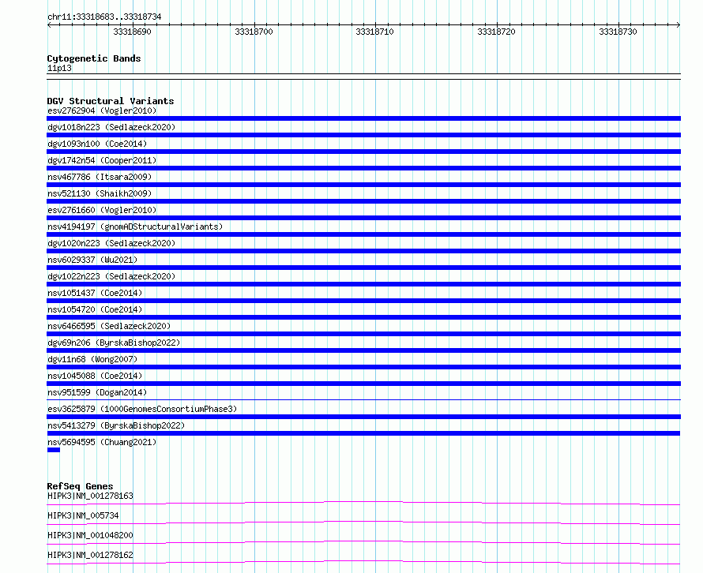
Task: Select variant nsv467786 (Itsara2009)
Action: point(100,177)
